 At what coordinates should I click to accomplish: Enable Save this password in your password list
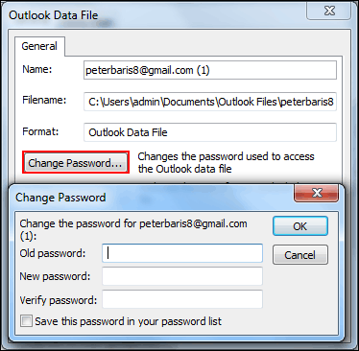[x=26, y=321]
